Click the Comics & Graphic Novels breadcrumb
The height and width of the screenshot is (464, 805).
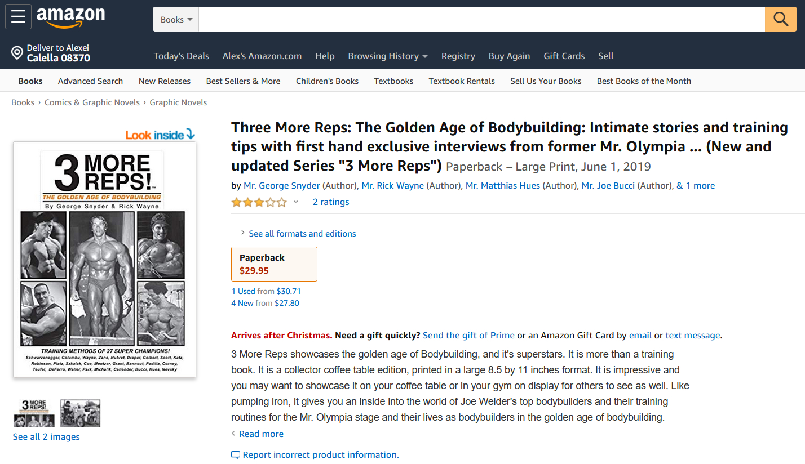[92, 102]
